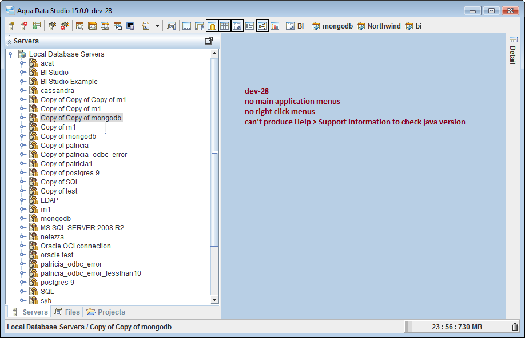This screenshot has height=338, width=525.
Task: Expand the Copy of Copy of mongodb node
Action: point(23,118)
